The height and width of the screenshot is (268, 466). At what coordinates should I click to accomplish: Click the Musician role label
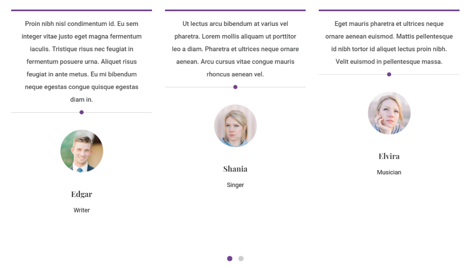(x=389, y=172)
